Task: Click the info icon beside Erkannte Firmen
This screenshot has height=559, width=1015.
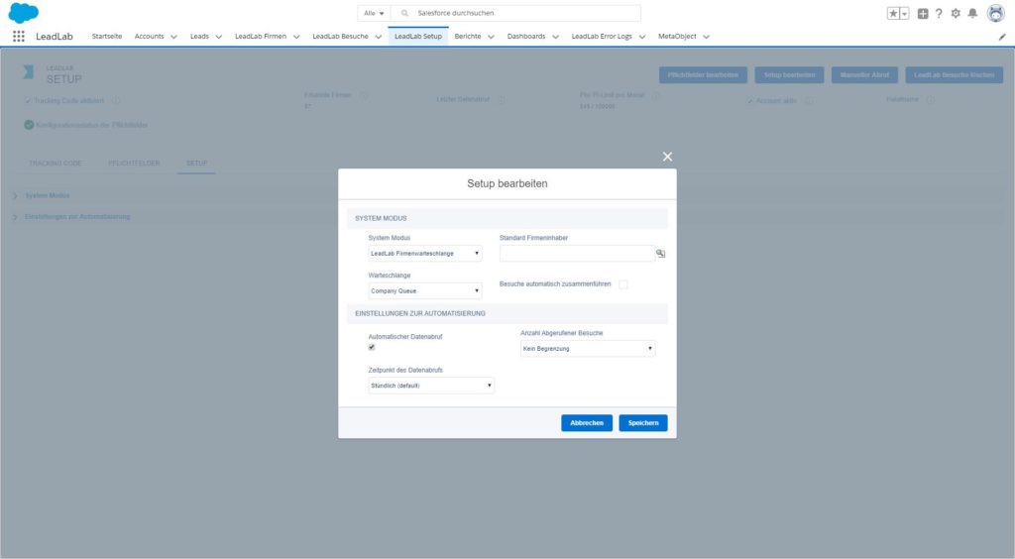Action: click(363, 95)
